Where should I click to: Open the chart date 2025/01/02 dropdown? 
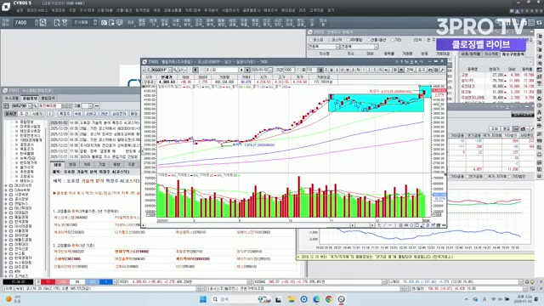click(x=270, y=70)
